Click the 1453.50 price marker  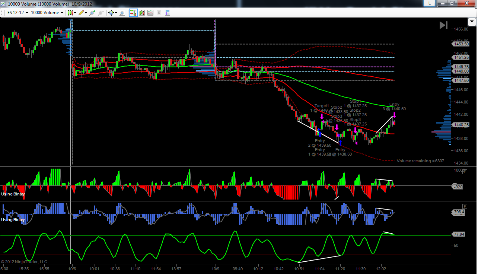pos(461,44)
